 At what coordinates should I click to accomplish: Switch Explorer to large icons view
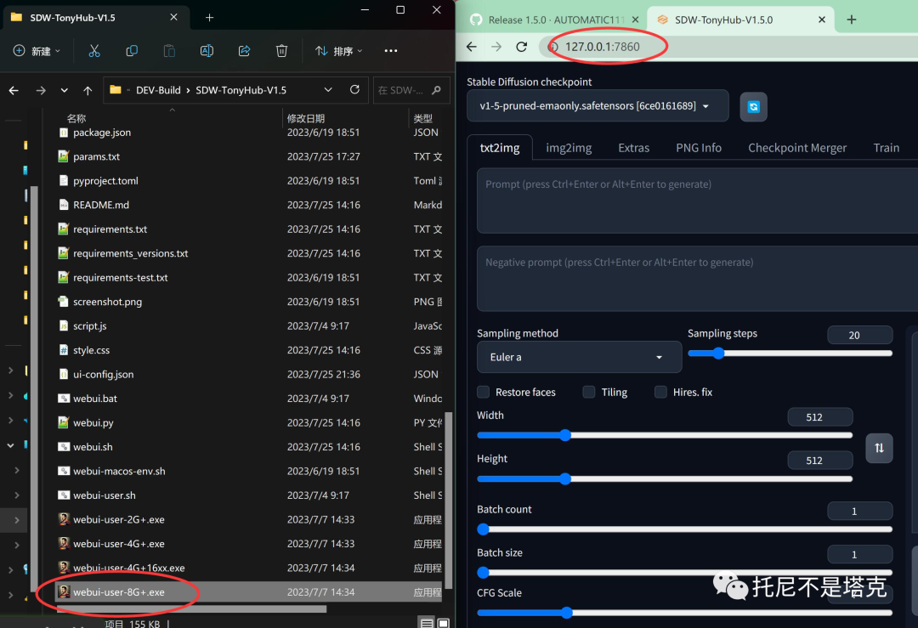pyautogui.click(x=443, y=623)
